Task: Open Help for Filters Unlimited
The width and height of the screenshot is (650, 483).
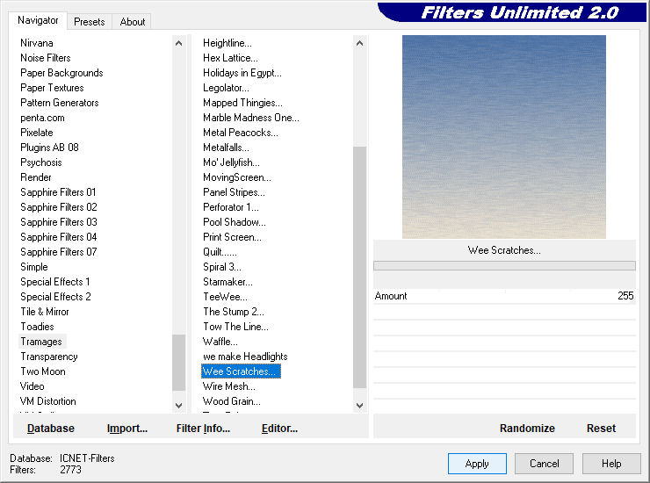Action: coord(611,464)
